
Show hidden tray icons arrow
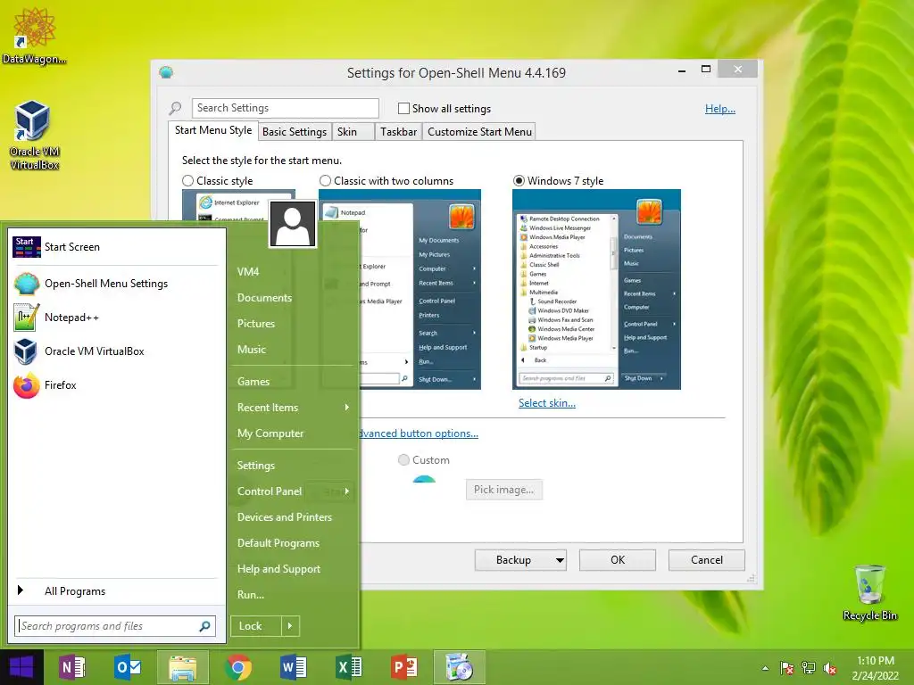pos(765,668)
